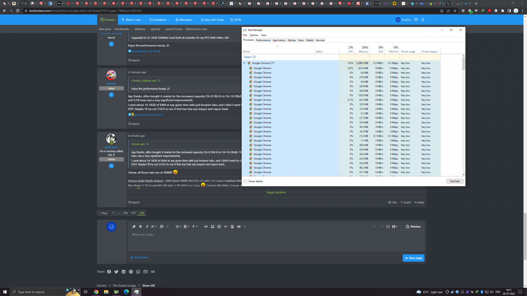Click Like on princeoo7's post

coord(392,203)
